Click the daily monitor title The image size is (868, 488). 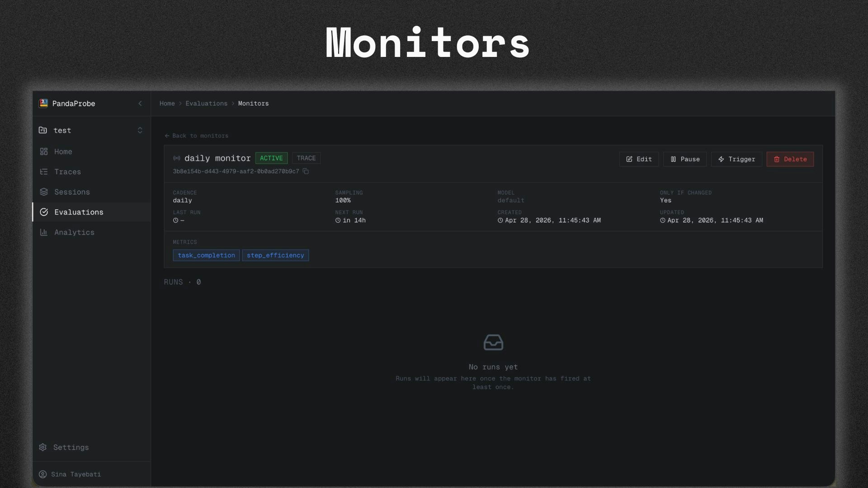217,158
